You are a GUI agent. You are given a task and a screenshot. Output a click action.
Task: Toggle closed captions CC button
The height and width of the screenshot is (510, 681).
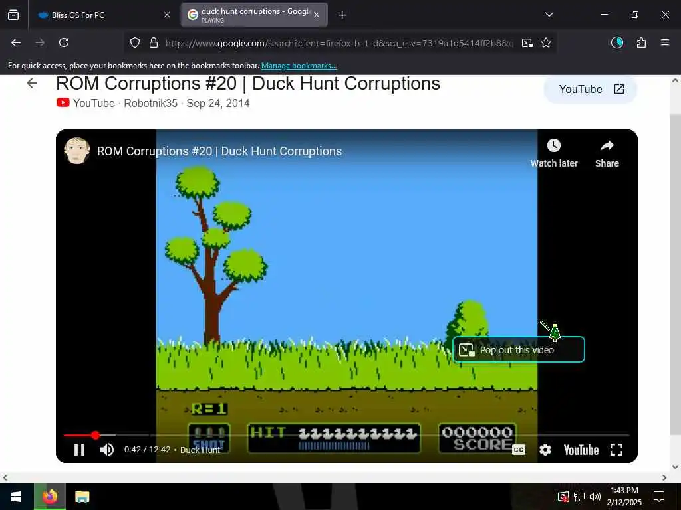(519, 450)
